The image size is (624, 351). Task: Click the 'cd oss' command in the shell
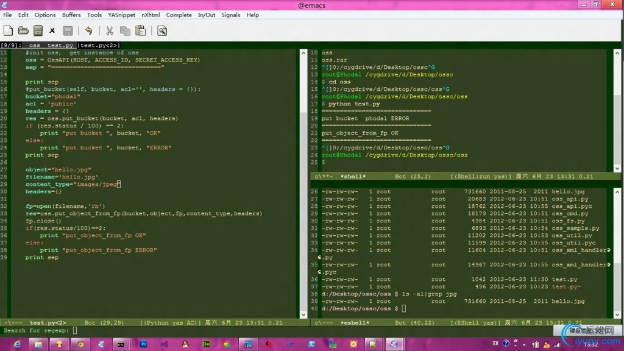coord(340,82)
